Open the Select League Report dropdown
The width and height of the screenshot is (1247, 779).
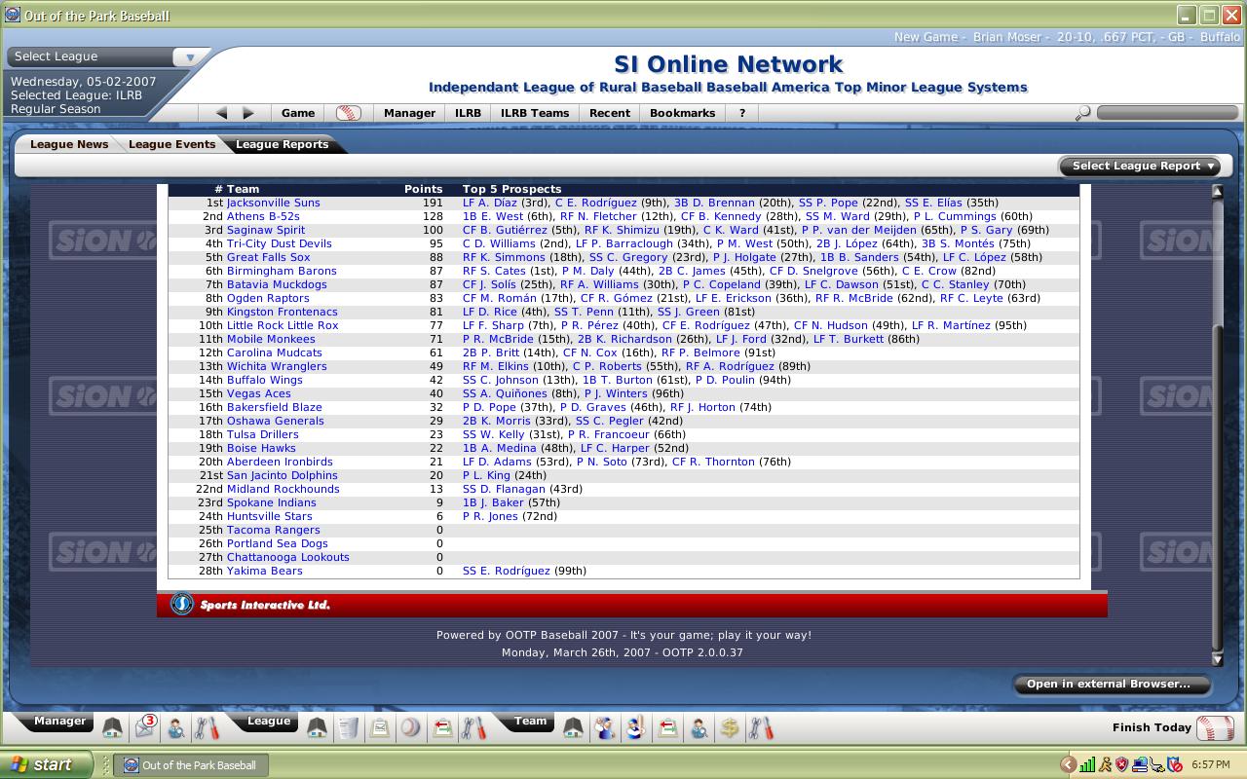point(1139,166)
